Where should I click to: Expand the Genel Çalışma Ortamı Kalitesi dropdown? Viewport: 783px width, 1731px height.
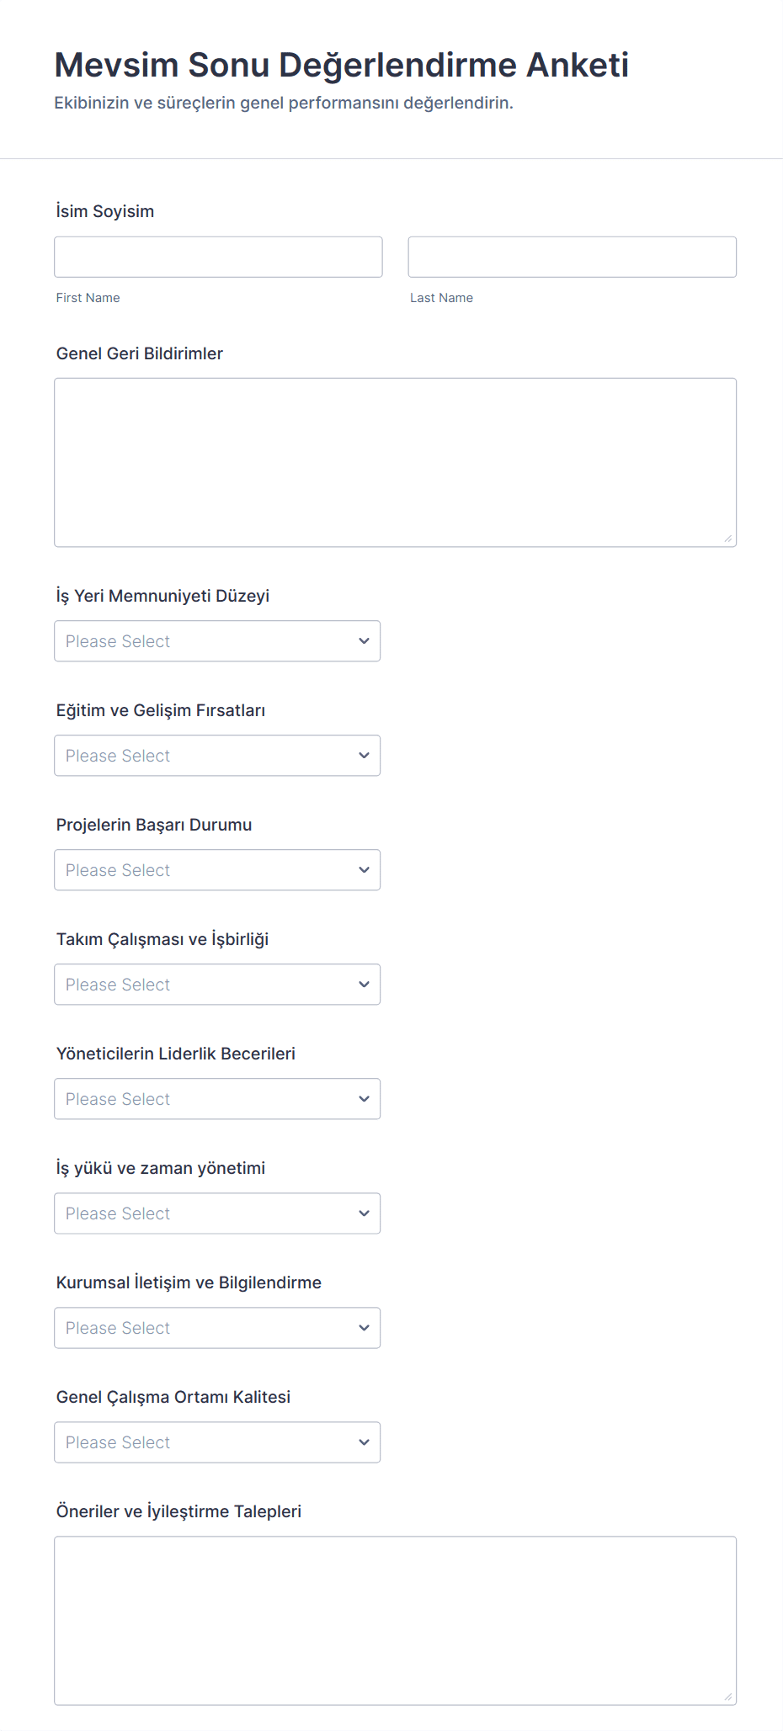point(217,1442)
